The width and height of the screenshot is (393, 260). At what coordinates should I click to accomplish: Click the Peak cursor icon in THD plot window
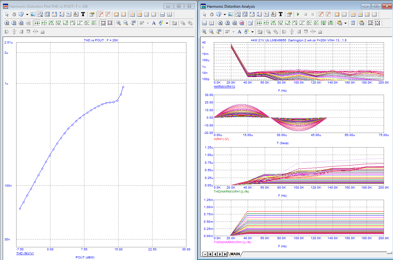(x=51, y=23)
